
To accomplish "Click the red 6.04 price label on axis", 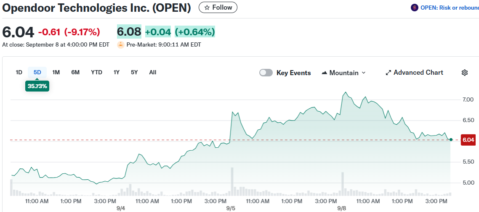I will pyautogui.click(x=468, y=140).
